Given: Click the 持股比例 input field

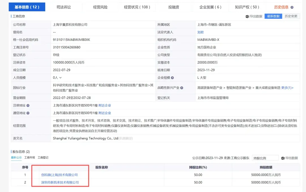Looking at the screenshot, I should 265,158.
